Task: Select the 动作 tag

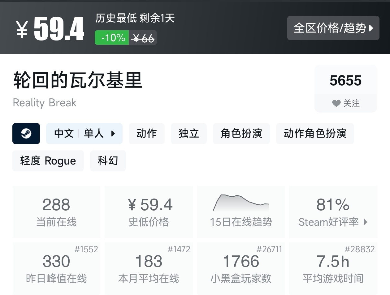Action: [146, 134]
